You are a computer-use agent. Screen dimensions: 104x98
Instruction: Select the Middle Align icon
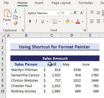[x=98, y=13]
